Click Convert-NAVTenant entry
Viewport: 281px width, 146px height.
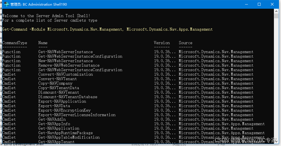pos(57,79)
